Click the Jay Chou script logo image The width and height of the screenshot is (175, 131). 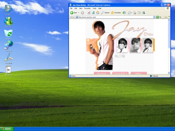[132, 29]
